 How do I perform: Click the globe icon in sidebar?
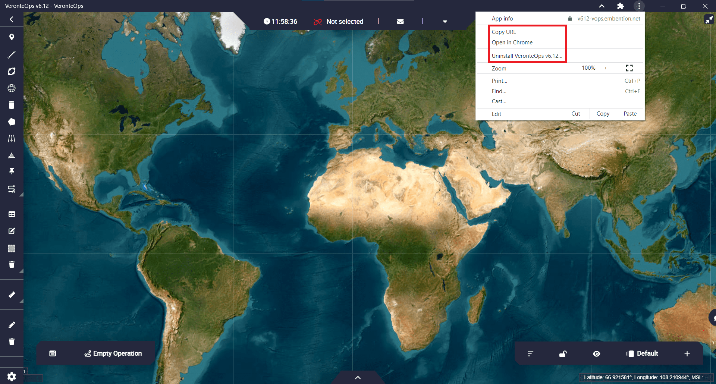click(x=12, y=88)
